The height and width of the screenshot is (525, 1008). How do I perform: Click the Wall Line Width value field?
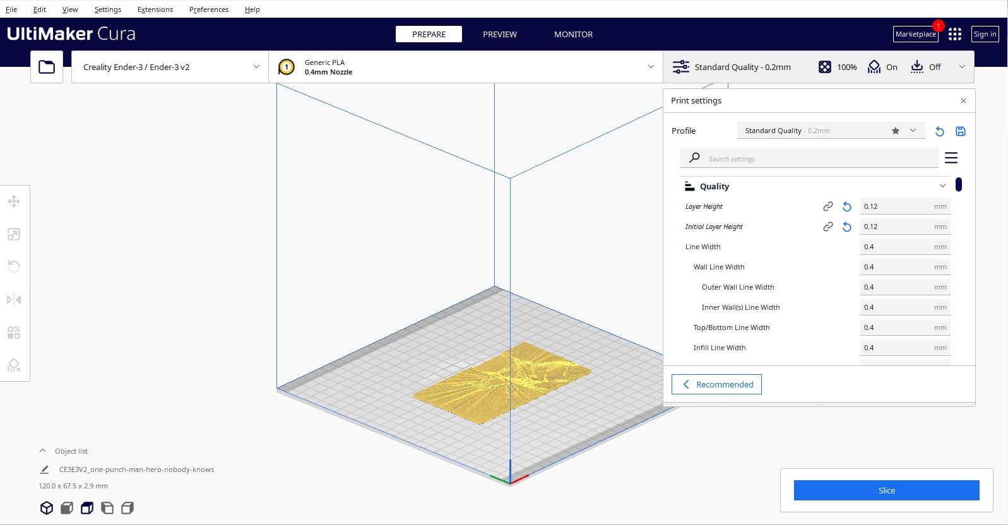point(905,267)
